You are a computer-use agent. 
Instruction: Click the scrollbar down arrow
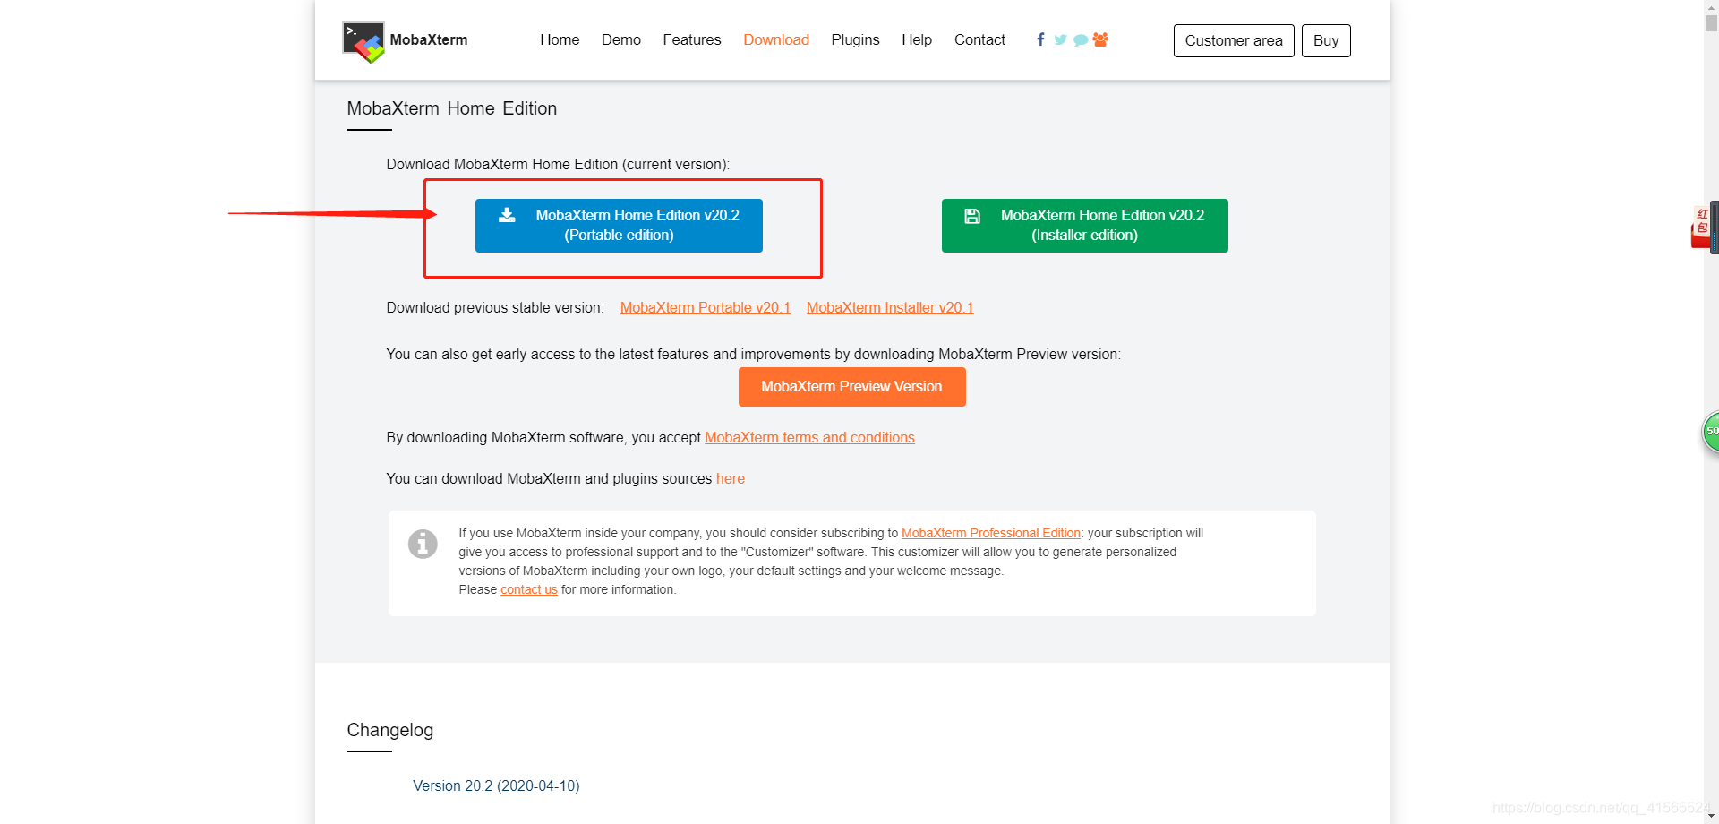click(1711, 817)
